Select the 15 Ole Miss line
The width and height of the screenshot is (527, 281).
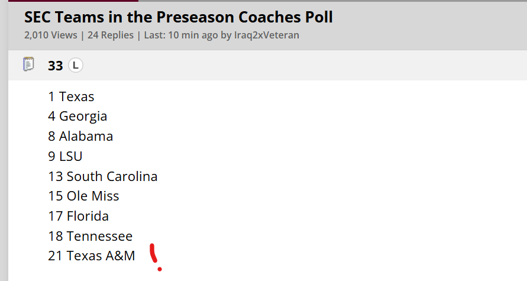tap(83, 196)
